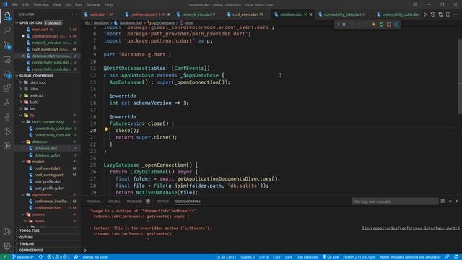This screenshot has height=260, width=462.
Task: Open the File menu
Action: [x=15, y=5]
